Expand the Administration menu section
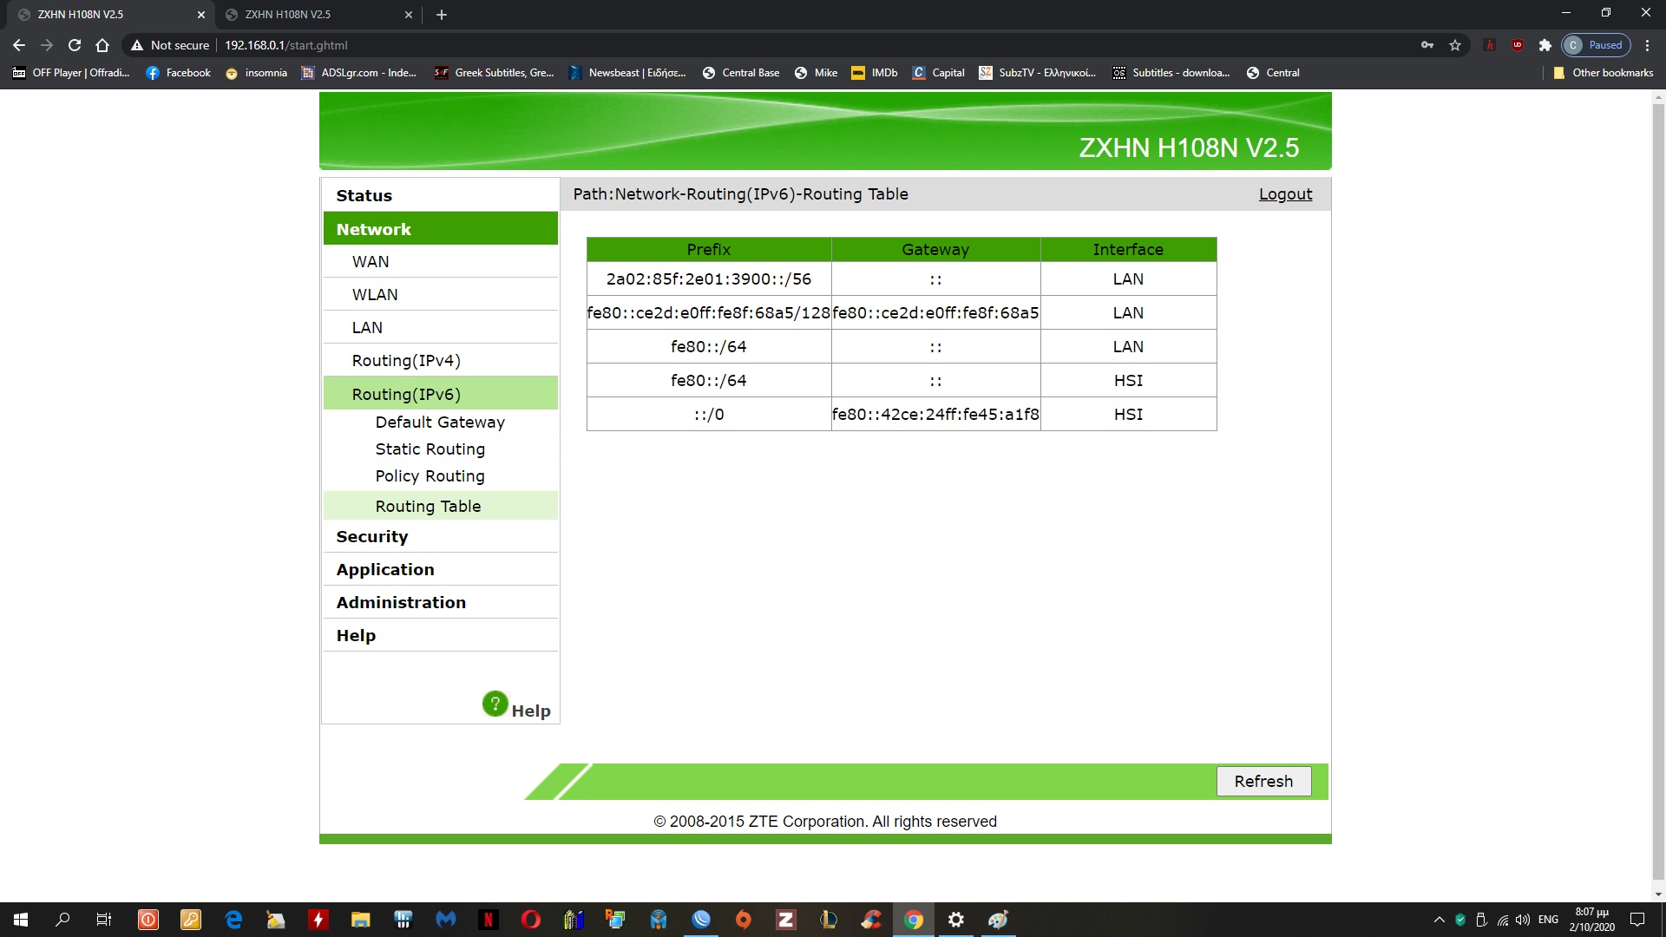This screenshot has height=937, width=1666. point(400,602)
